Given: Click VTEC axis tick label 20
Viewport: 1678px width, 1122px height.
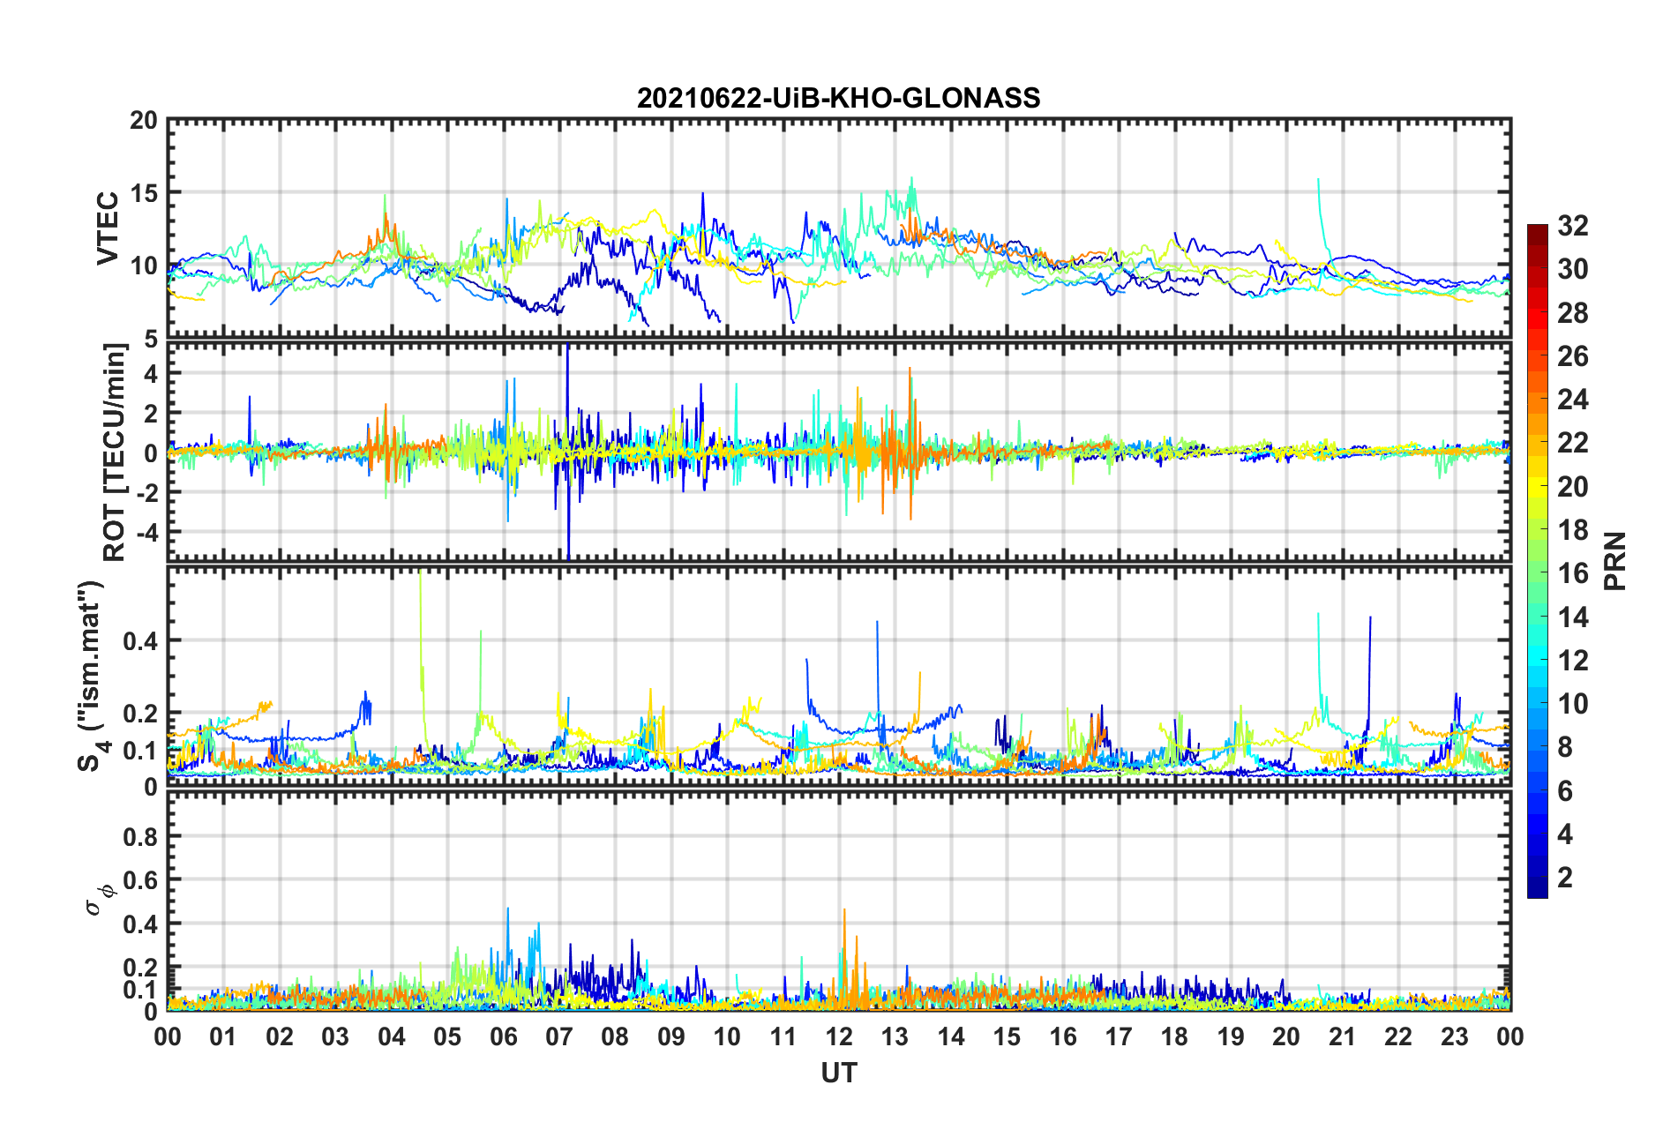Looking at the screenshot, I should (x=144, y=121).
